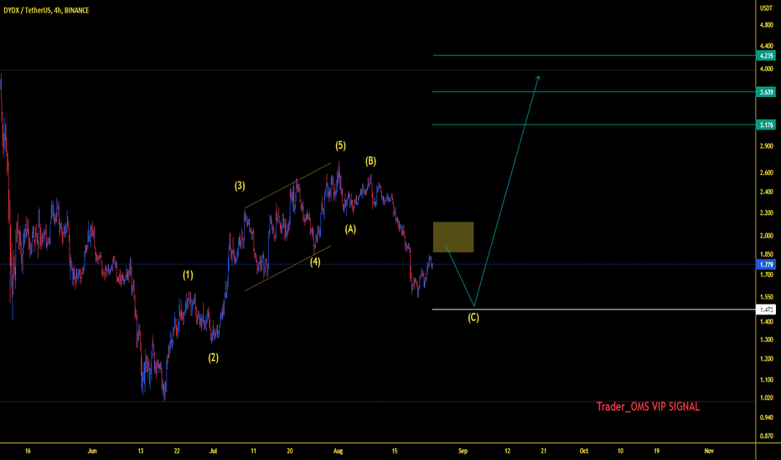Click the 2.000 price axis value
781x460 pixels.
767,236
